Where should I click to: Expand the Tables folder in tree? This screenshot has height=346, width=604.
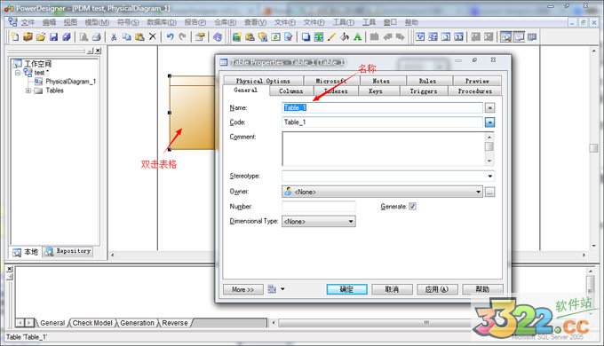point(28,90)
